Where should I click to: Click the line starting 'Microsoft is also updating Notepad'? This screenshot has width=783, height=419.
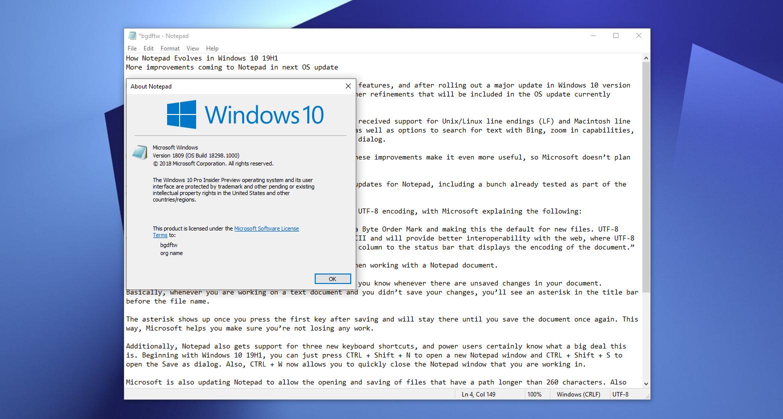pos(376,382)
